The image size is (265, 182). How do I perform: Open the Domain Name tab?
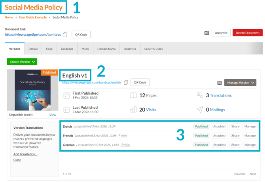106,49
